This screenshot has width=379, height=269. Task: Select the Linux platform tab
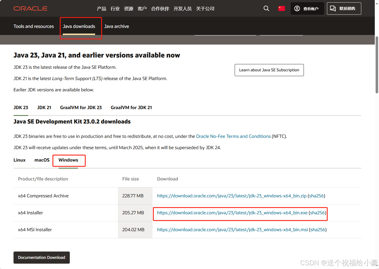coord(19,160)
